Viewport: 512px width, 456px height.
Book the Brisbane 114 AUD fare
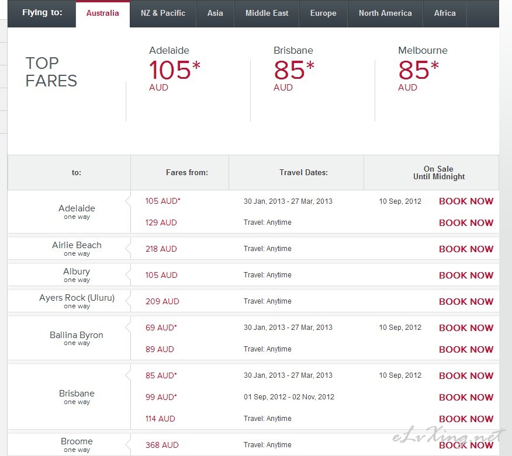[x=466, y=419]
